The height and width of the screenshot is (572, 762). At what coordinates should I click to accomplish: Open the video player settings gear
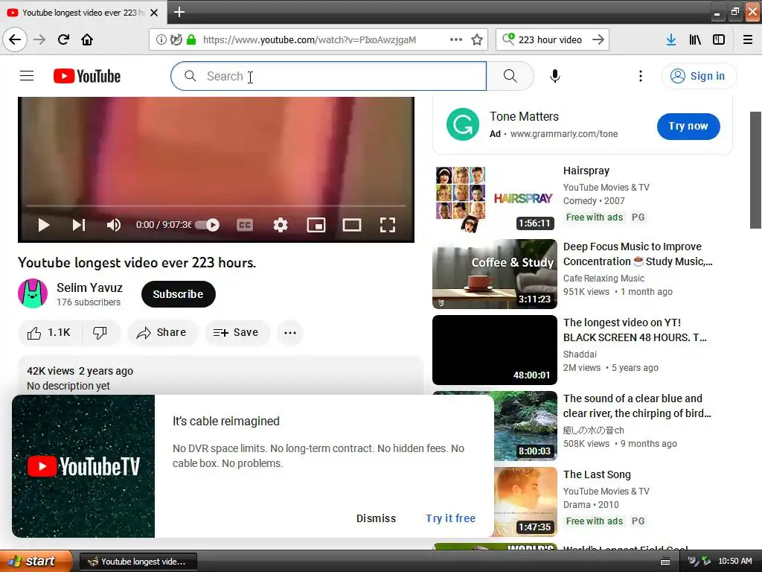tap(281, 225)
